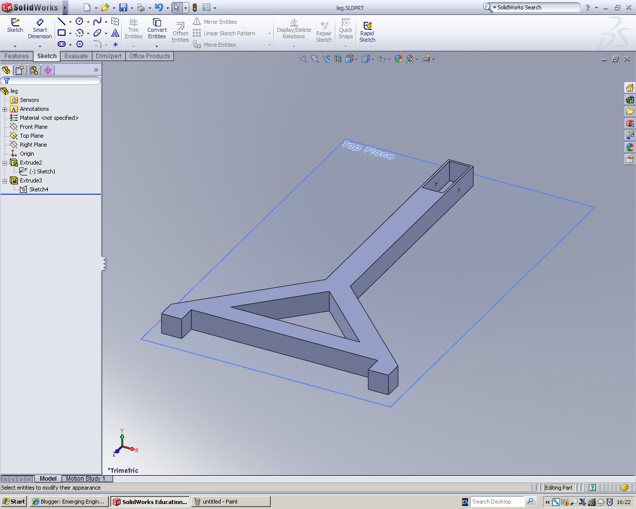
Task: Select the Smart Dimension tool
Action: (40, 30)
